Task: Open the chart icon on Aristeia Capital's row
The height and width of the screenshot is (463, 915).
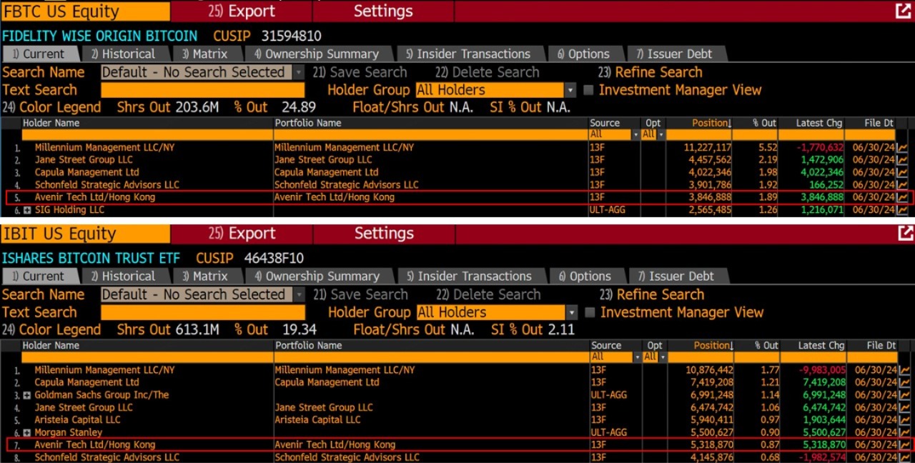Action: pos(903,419)
